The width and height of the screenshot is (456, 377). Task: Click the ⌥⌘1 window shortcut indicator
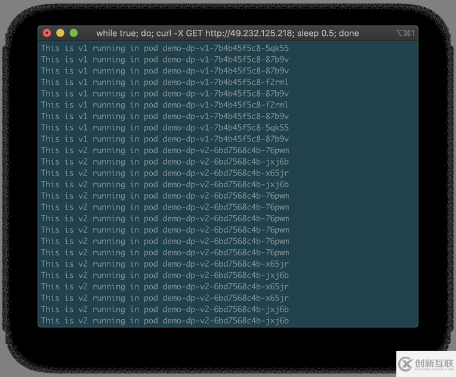coord(405,33)
